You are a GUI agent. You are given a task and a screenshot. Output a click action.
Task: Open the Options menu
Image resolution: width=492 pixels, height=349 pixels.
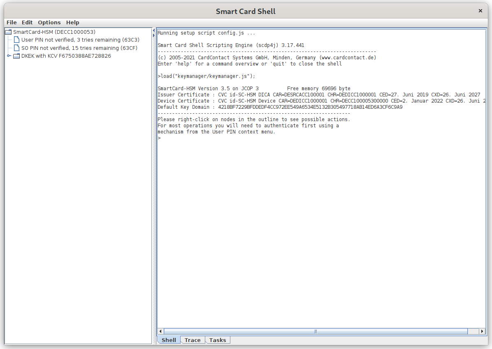[x=49, y=23]
